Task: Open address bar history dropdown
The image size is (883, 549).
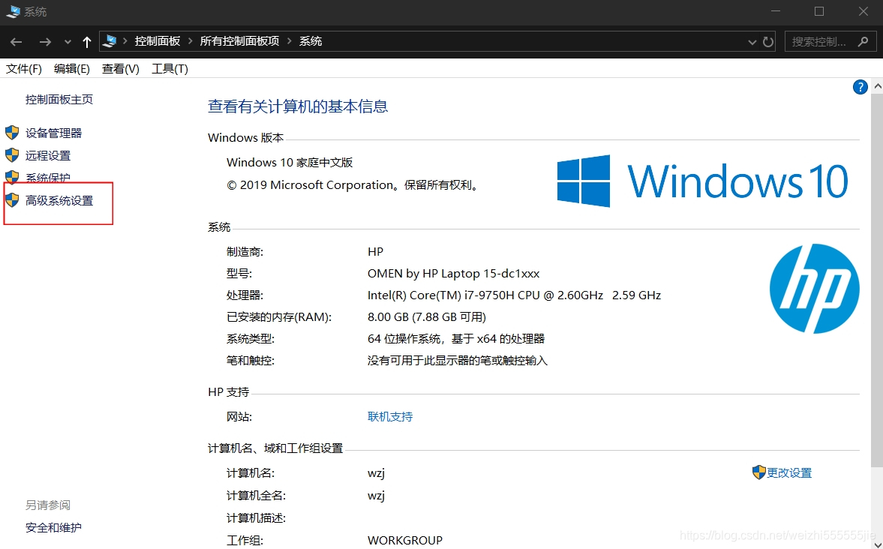Action: 752,42
